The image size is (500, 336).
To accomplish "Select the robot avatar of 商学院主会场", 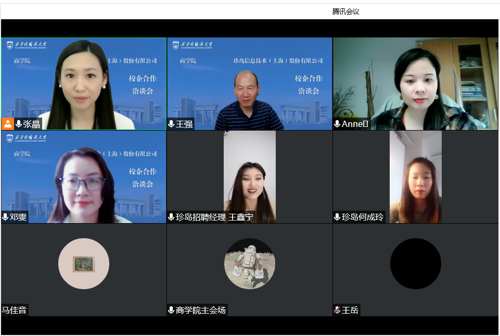I will pos(250,264).
